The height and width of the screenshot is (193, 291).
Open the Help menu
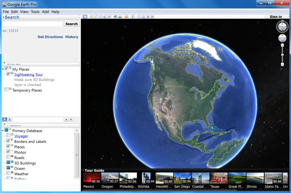(55, 12)
